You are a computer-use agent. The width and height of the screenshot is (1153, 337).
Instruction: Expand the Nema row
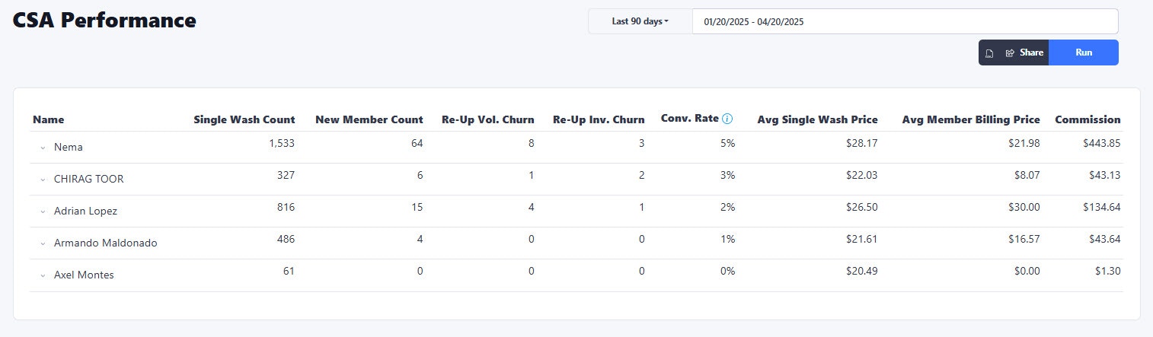[43, 148]
